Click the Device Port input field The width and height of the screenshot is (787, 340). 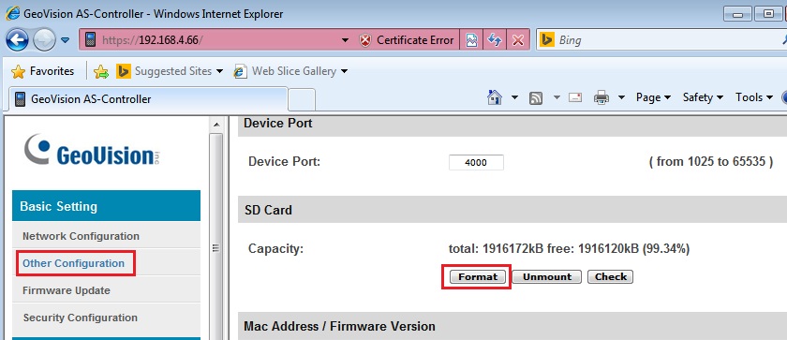(476, 162)
